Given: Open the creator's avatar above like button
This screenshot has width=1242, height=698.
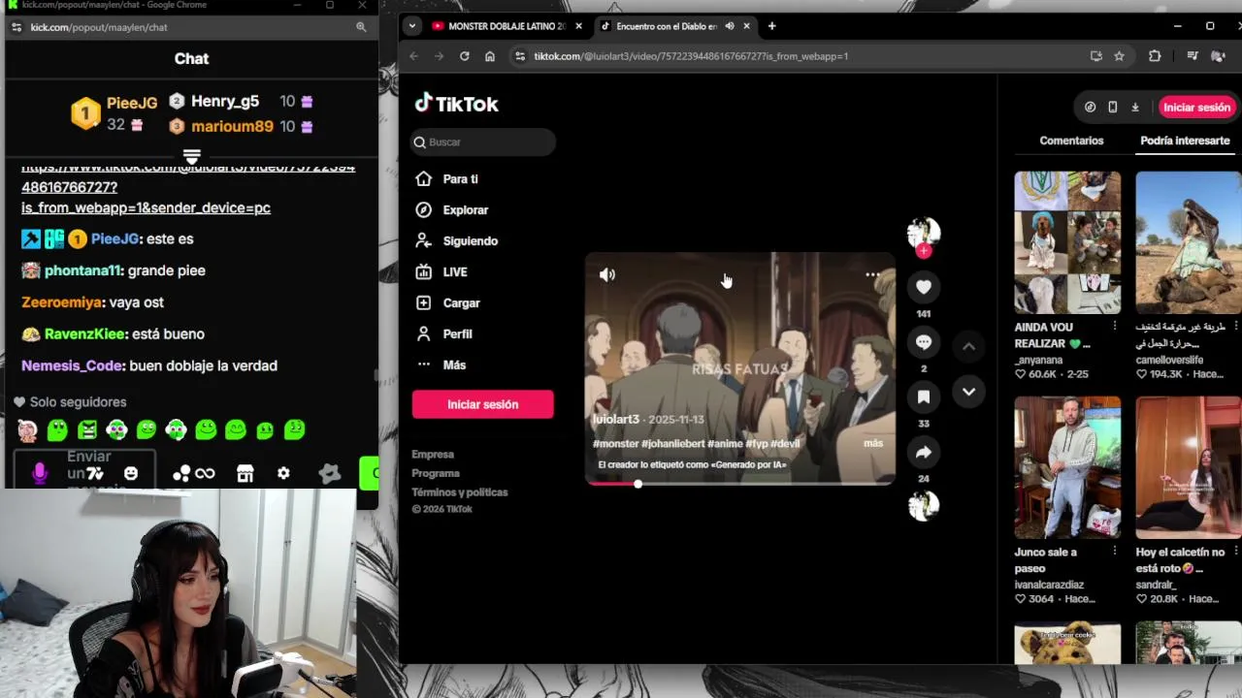Looking at the screenshot, I should tap(924, 232).
